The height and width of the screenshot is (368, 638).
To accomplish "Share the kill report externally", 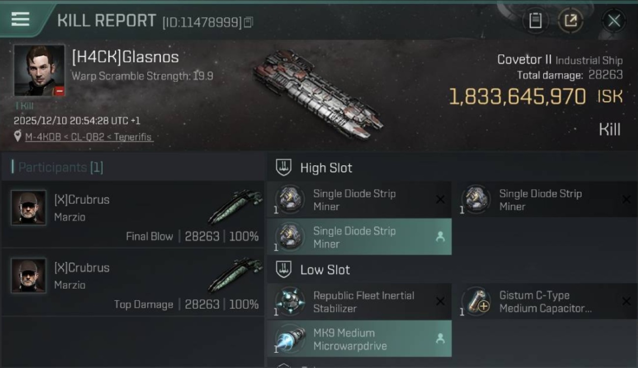I will pyautogui.click(x=571, y=21).
